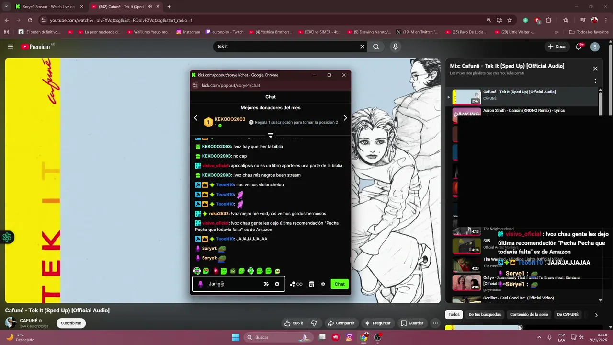Open more video actions (three dots)
Image resolution: width=613 pixels, height=345 pixels.
pyautogui.click(x=435, y=323)
